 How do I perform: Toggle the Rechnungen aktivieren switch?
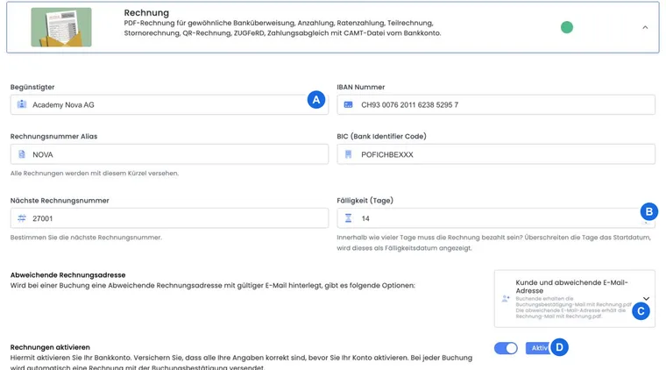click(506, 348)
